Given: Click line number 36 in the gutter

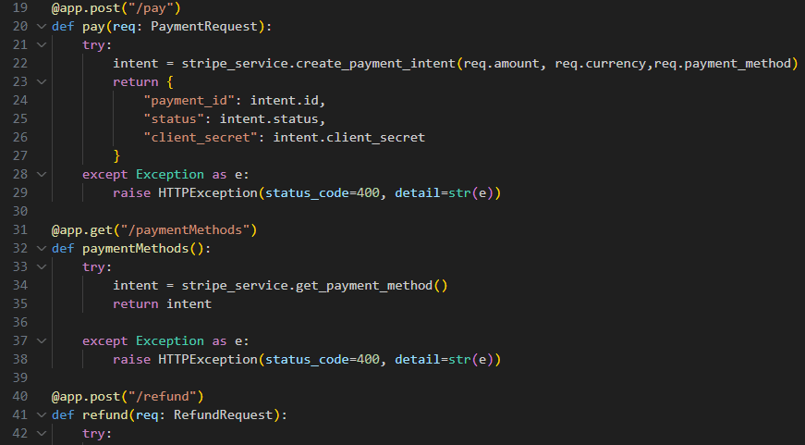Looking at the screenshot, I should pyautogui.click(x=20, y=322).
